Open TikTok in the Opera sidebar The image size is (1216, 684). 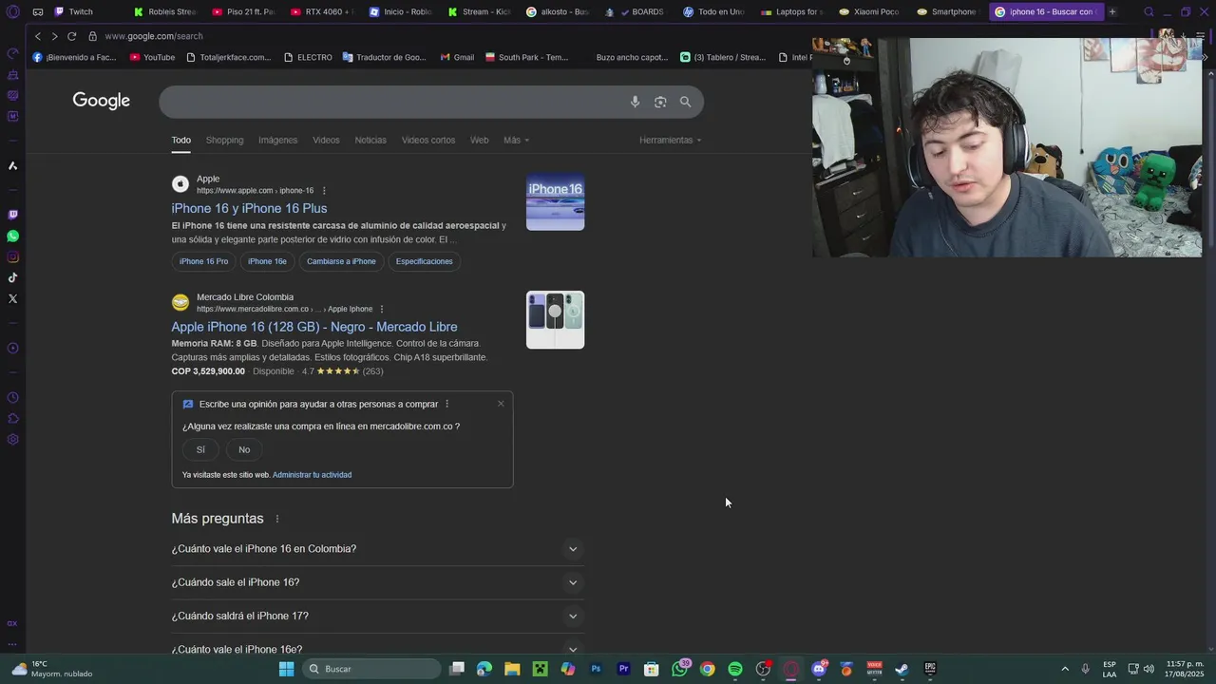[x=12, y=277]
